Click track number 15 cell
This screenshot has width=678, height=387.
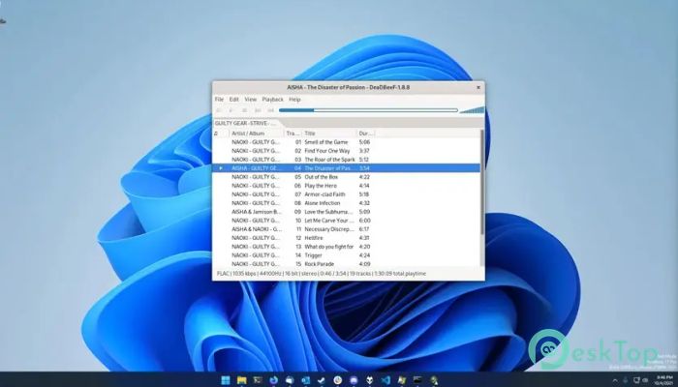click(298, 264)
